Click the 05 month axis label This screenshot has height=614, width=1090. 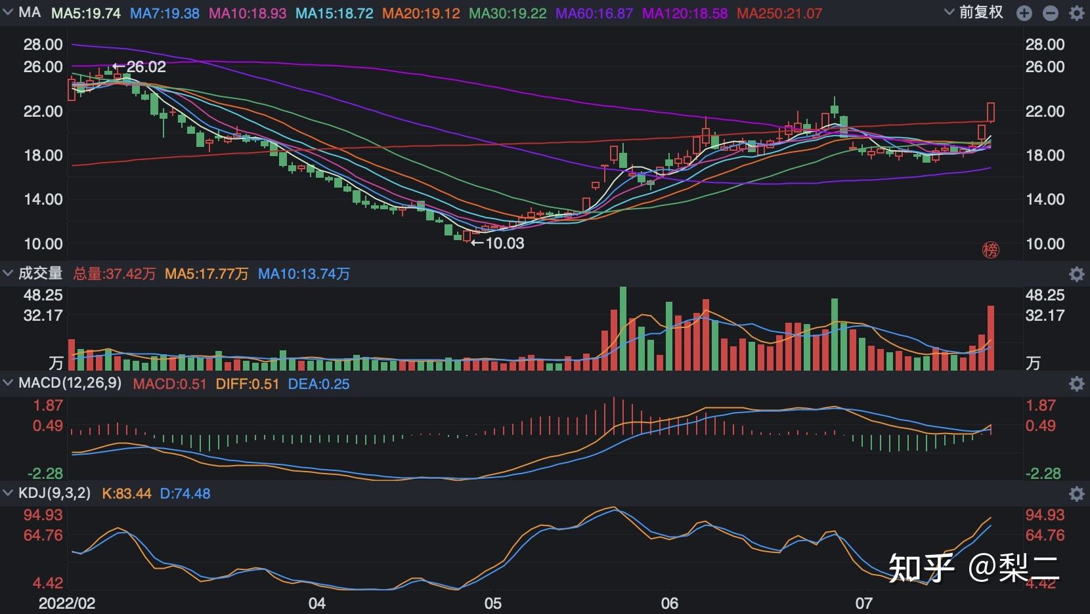pyautogui.click(x=492, y=603)
